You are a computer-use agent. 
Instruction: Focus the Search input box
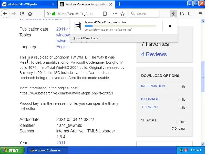point(144,14)
